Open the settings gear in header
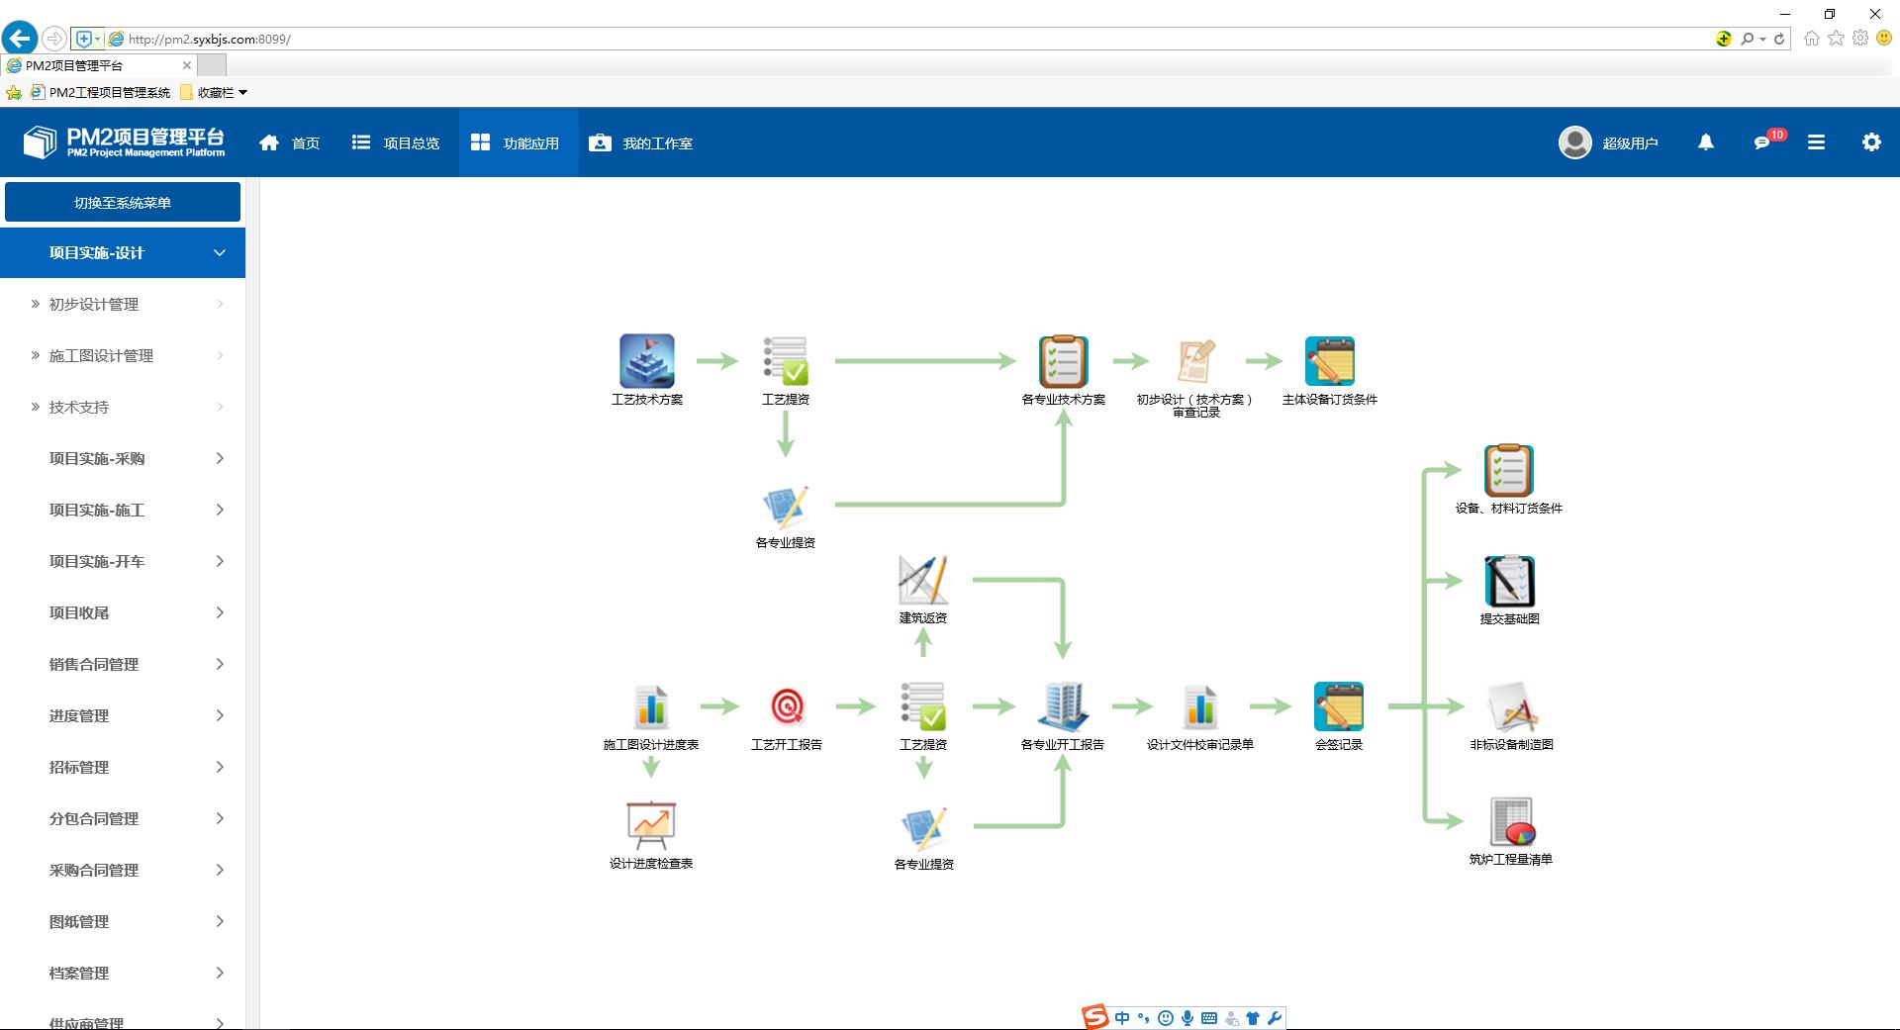The image size is (1900, 1030). click(x=1870, y=142)
